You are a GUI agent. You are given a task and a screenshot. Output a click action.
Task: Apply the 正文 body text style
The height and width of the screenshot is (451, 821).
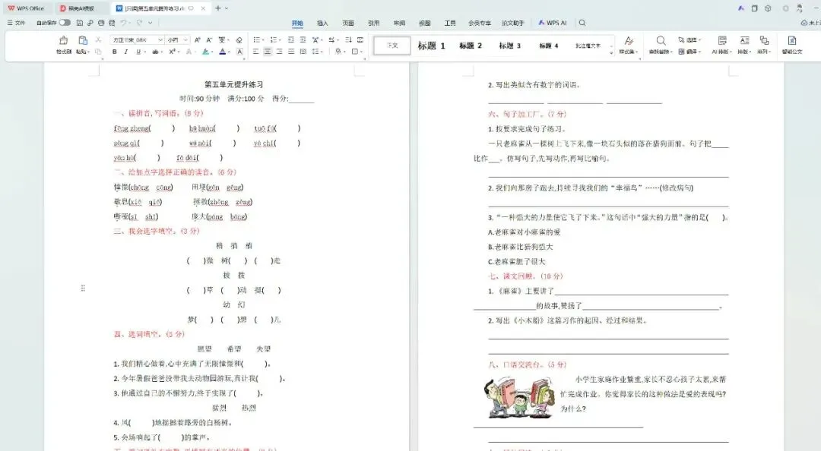[x=392, y=46]
